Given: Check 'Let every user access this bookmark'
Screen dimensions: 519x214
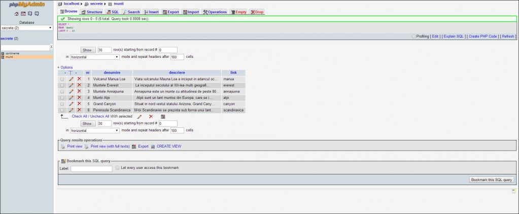Looking at the screenshot, I should click(117, 167).
